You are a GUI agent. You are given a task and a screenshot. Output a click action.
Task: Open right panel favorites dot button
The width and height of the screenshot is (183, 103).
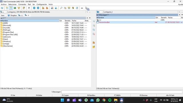(180, 15)
